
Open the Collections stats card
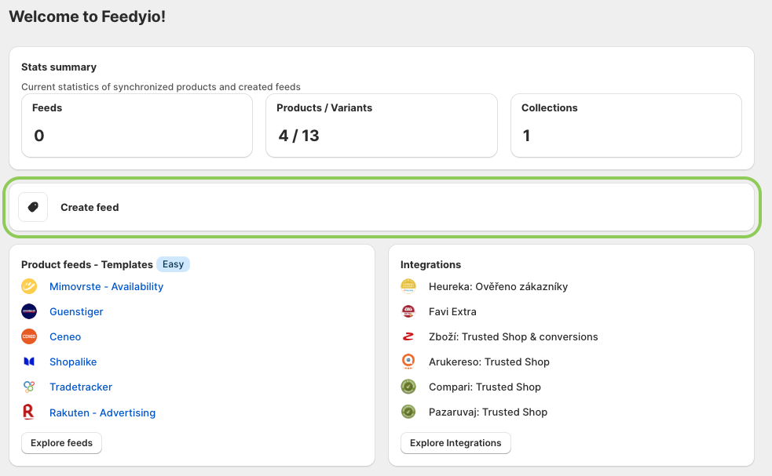pyautogui.click(x=626, y=125)
